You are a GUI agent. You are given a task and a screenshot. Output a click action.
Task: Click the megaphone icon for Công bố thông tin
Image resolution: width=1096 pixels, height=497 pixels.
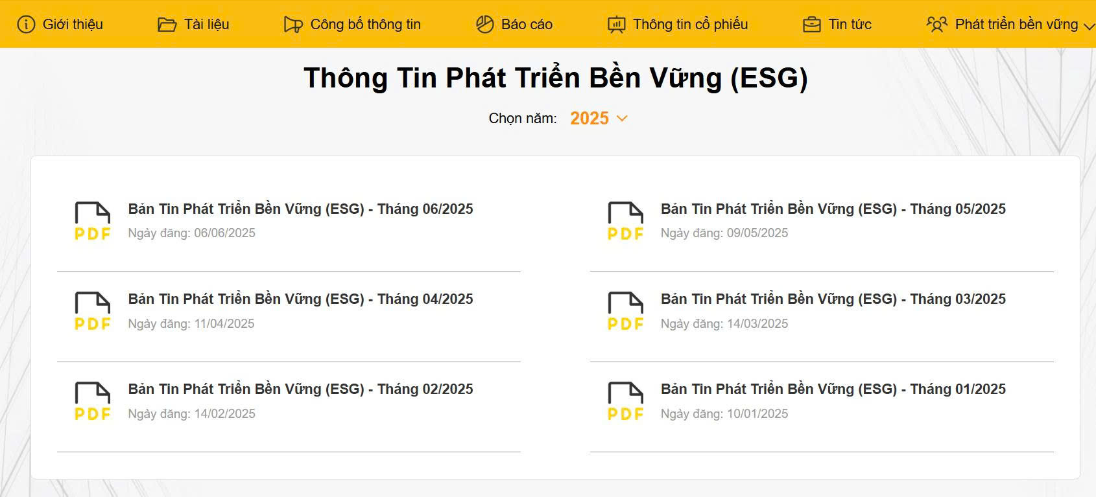pyautogui.click(x=293, y=25)
